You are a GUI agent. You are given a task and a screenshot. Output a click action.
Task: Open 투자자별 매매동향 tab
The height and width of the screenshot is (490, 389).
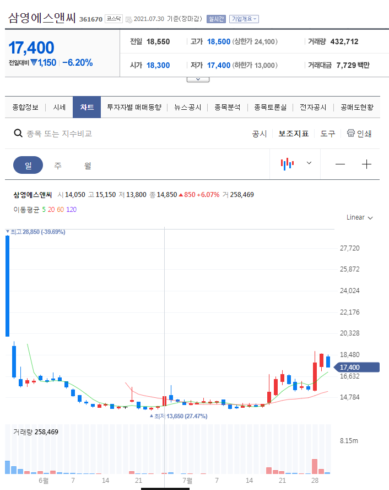tap(134, 107)
